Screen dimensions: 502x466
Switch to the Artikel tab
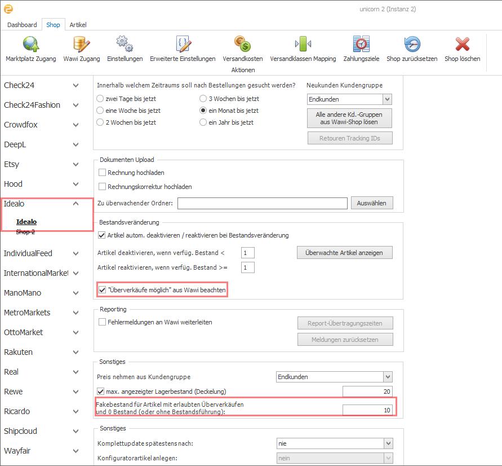78,25
